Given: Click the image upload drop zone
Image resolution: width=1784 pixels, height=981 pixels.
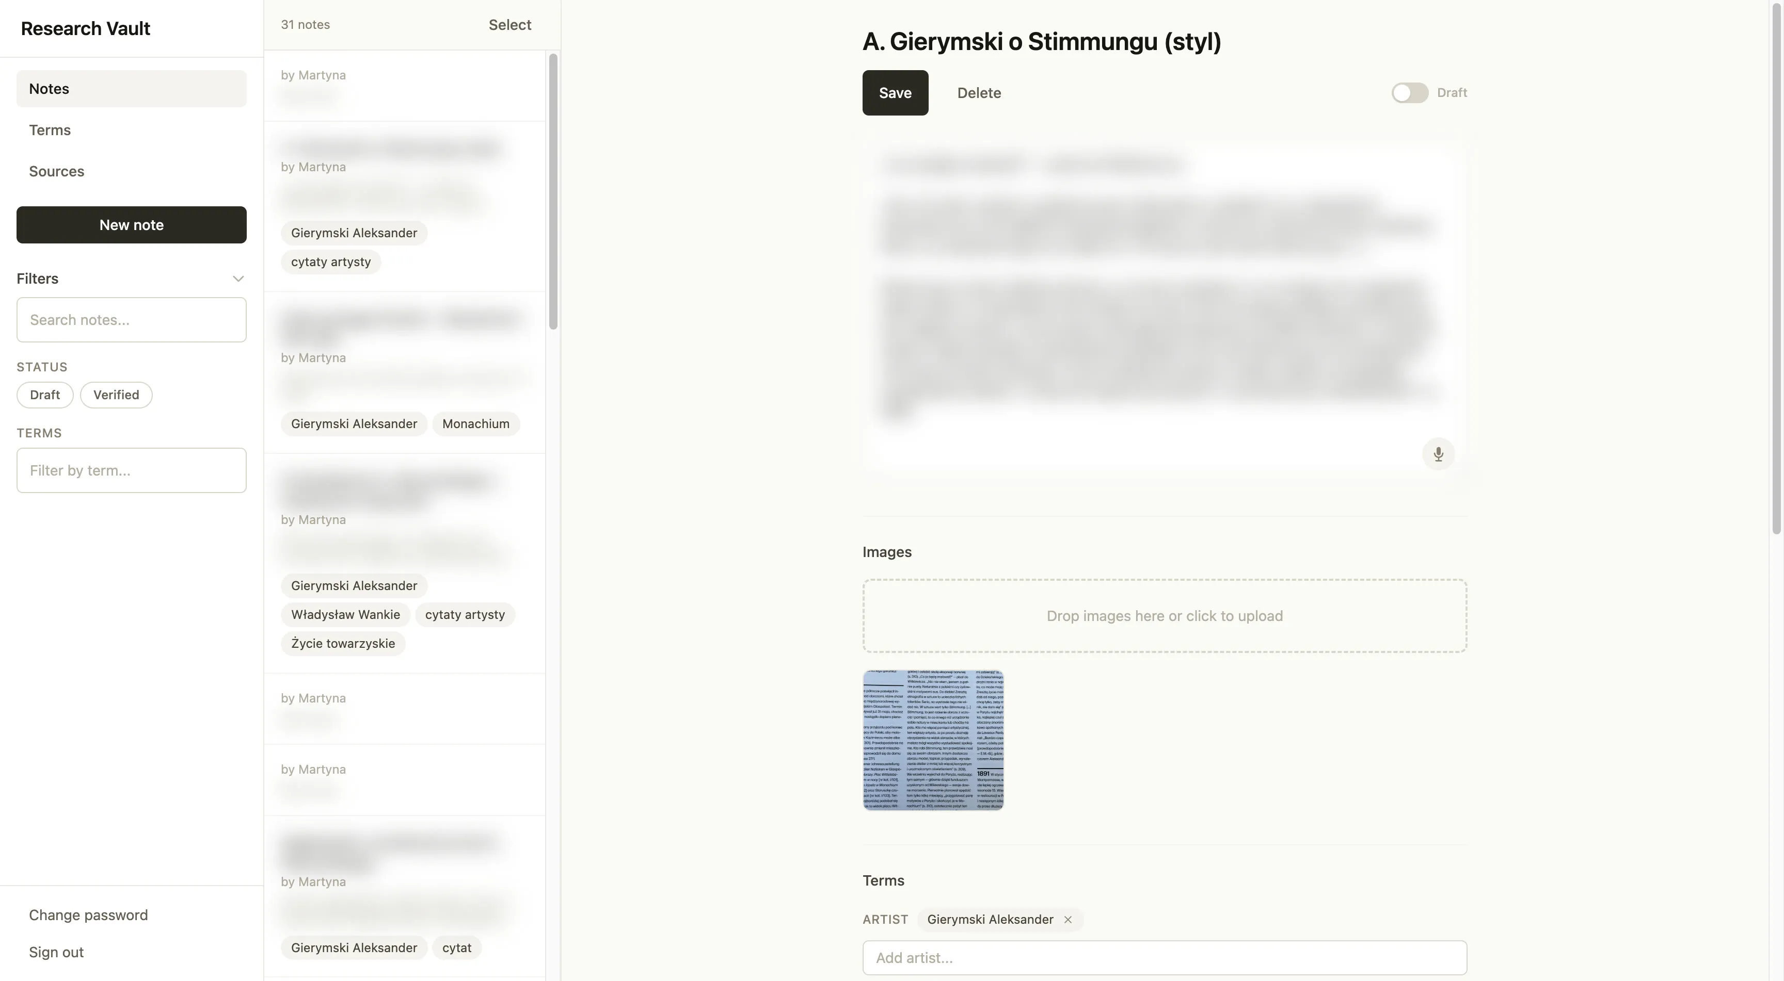Looking at the screenshot, I should click(x=1164, y=615).
